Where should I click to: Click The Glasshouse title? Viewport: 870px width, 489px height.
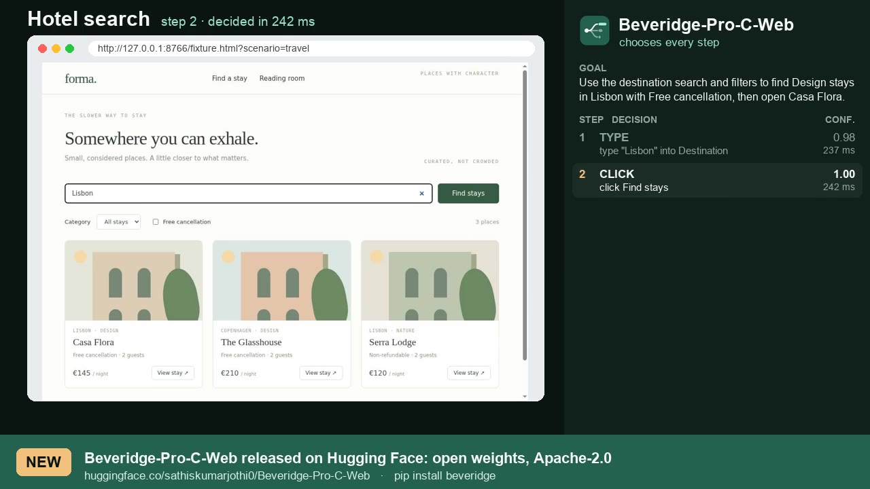pyautogui.click(x=251, y=342)
